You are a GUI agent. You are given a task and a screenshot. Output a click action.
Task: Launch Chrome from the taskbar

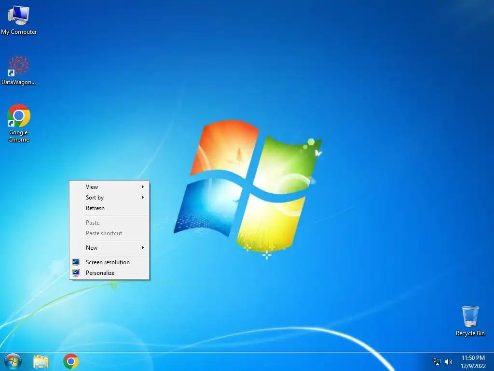click(71, 361)
